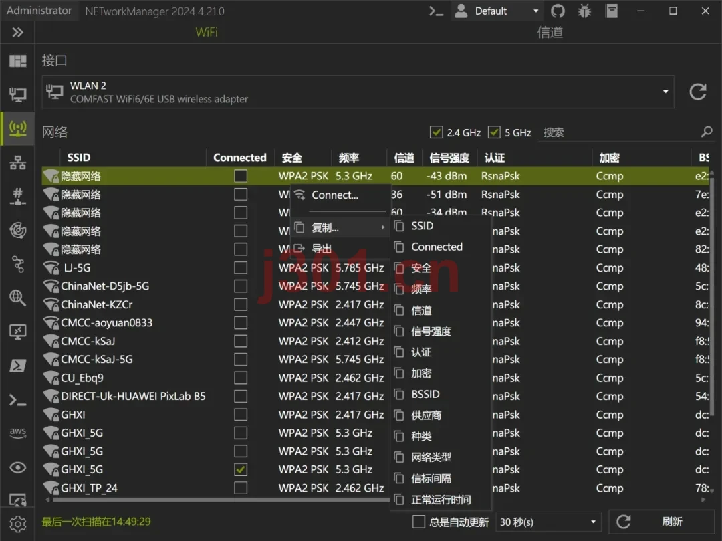
Task: Select the GHXI network row
Action: coord(375,415)
